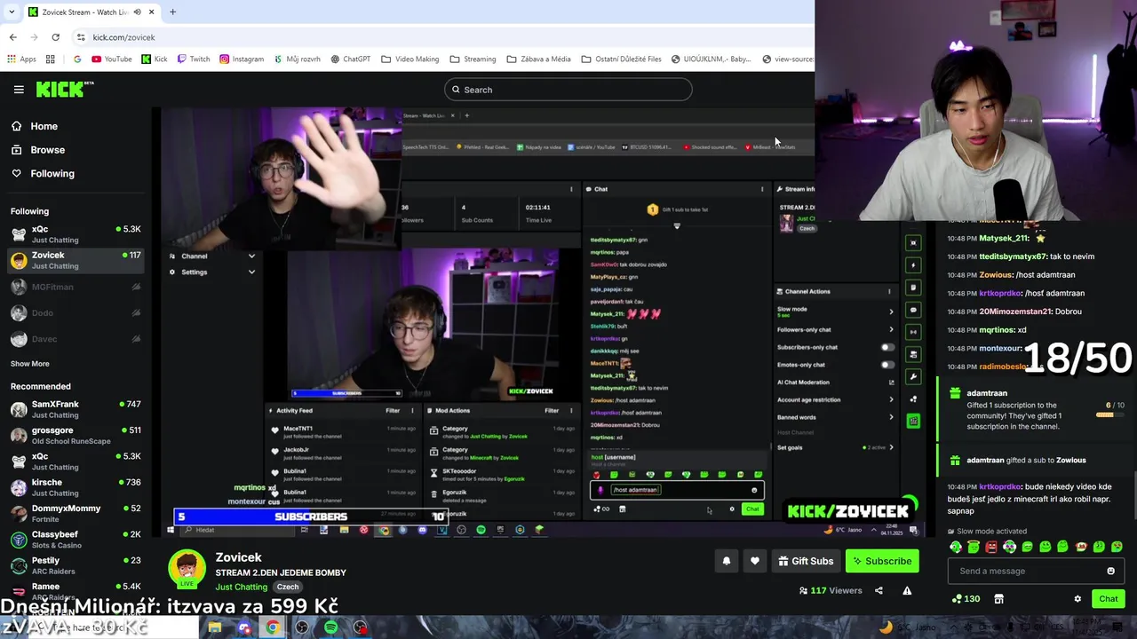Viewport: 1137px width, 639px height.
Task: Open recommended channel kirsche
Action: click(76, 487)
